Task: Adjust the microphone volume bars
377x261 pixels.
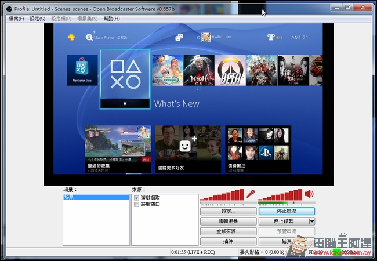Action: (x=222, y=195)
